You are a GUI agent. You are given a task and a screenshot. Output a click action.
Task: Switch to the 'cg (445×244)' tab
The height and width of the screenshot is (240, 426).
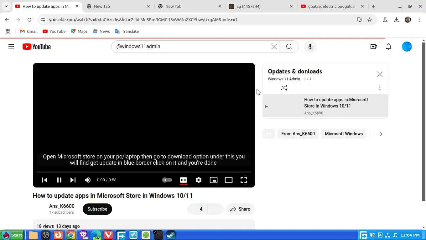261,6
